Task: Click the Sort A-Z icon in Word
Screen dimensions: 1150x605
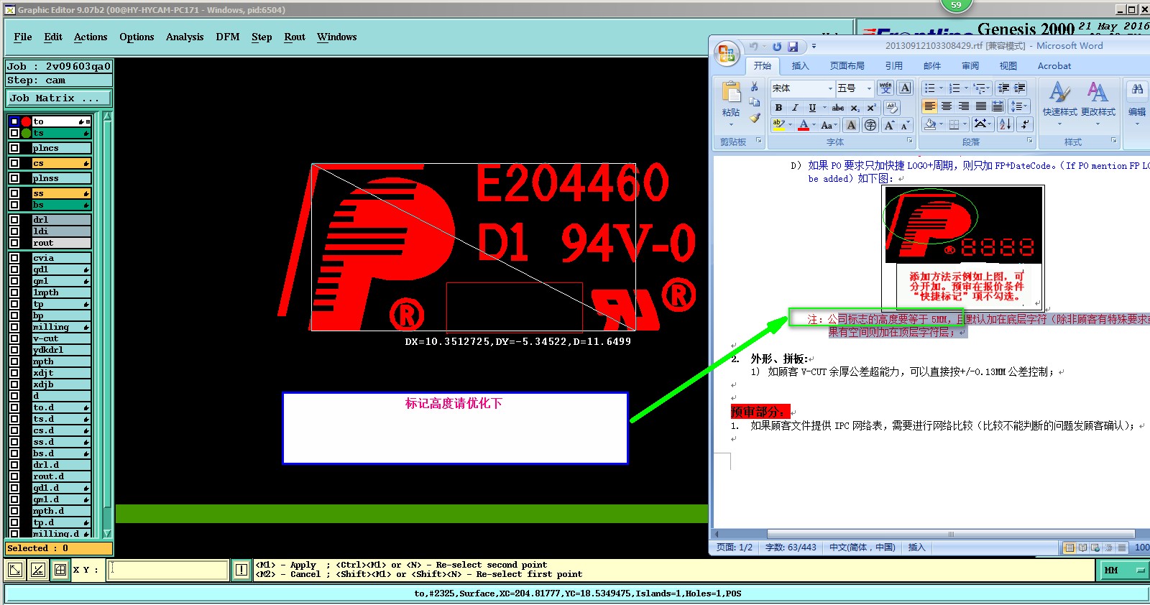Action: [x=1006, y=124]
